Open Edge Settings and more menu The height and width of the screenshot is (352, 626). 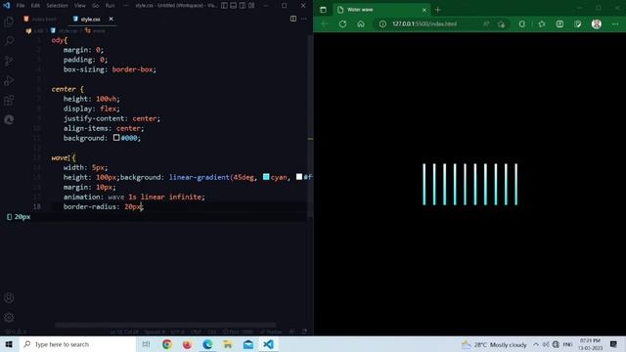click(x=615, y=23)
